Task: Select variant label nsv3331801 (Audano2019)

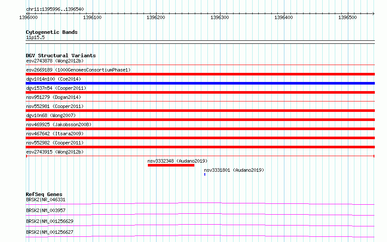Action: click(234, 170)
